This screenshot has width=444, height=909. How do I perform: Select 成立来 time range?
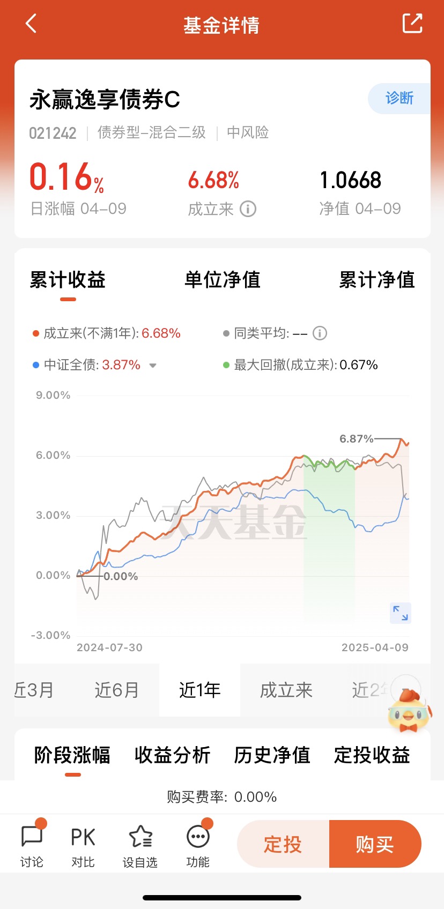pyautogui.click(x=286, y=690)
